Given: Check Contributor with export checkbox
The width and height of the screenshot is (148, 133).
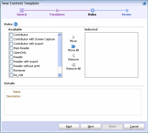Looking at the screenshot, I should point(11,44).
